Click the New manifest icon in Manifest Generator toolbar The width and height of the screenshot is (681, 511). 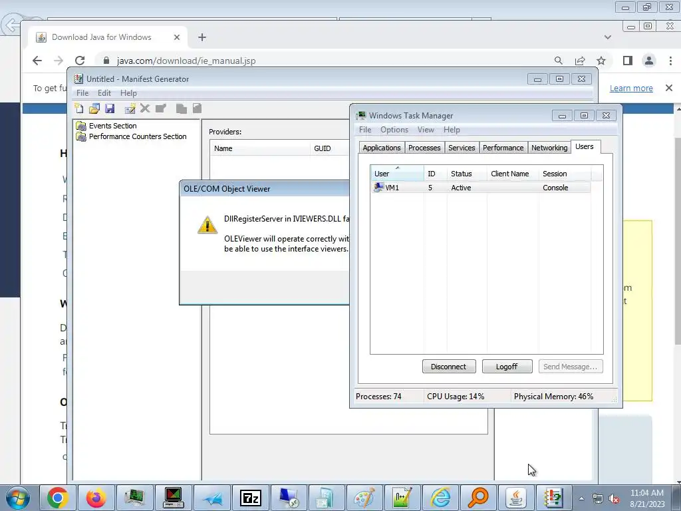(x=78, y=108)
